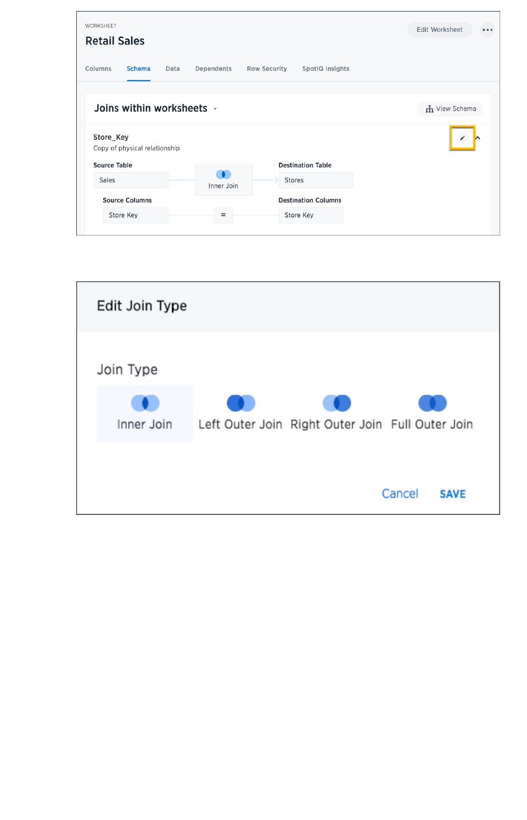Switch to the Data tab
The image size is (527, 820).
tap(173, 69)
